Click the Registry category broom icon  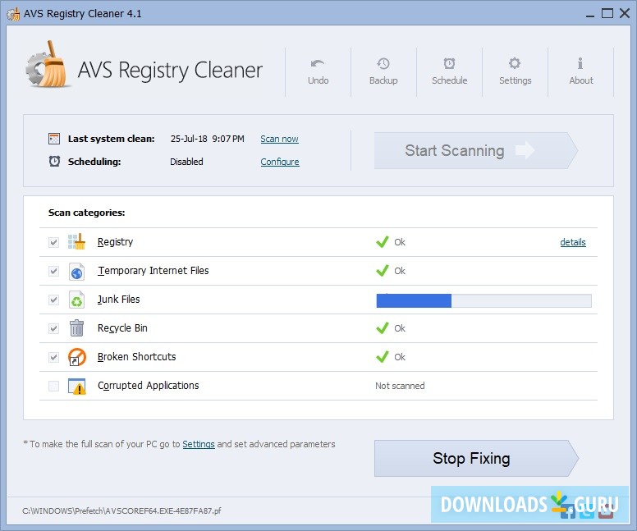click(76, 242)
